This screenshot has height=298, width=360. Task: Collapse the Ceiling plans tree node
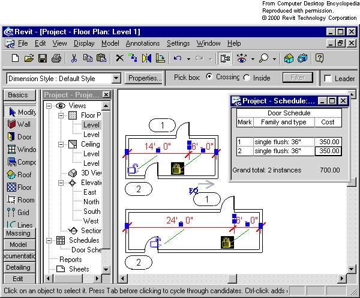click(61, 144)
